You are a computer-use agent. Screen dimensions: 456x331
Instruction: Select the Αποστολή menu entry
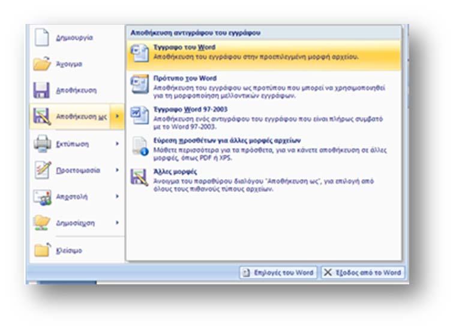click(x=77, y=197)
